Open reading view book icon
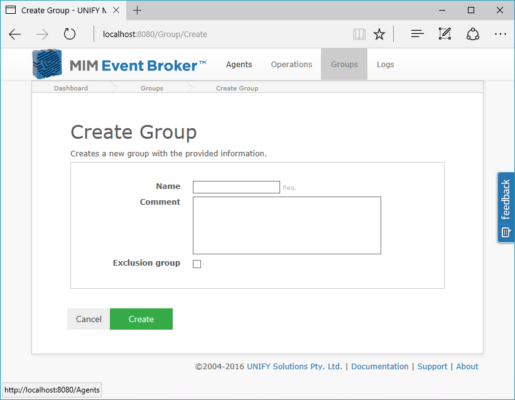 pyautogui.click(x=359, y=34)
